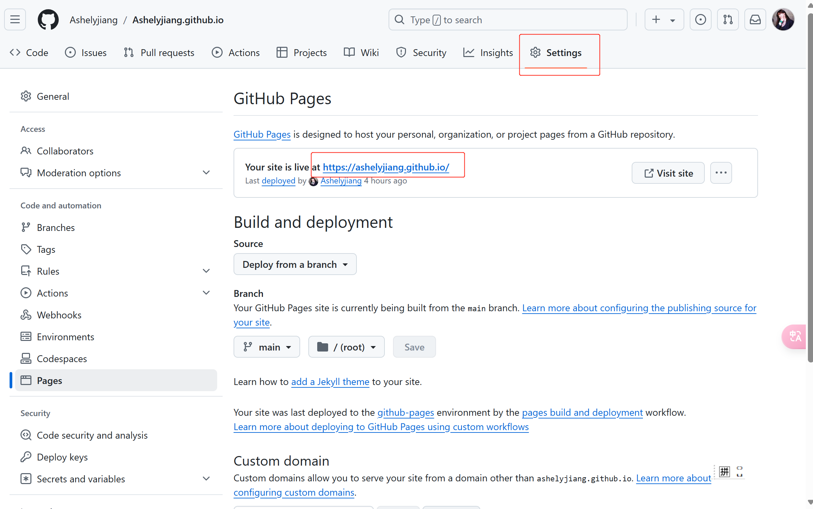Click the issues circle icon in header

700,19
